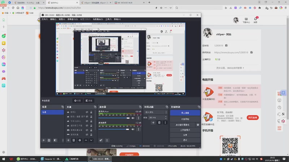The height and width of the screenshot is (162, 289).
Task: Toggle visibility eye of fourth source row
Action: 87,126
